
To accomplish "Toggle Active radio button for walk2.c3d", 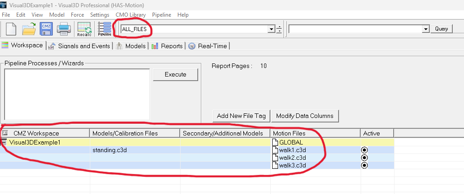I will (365, 158).
